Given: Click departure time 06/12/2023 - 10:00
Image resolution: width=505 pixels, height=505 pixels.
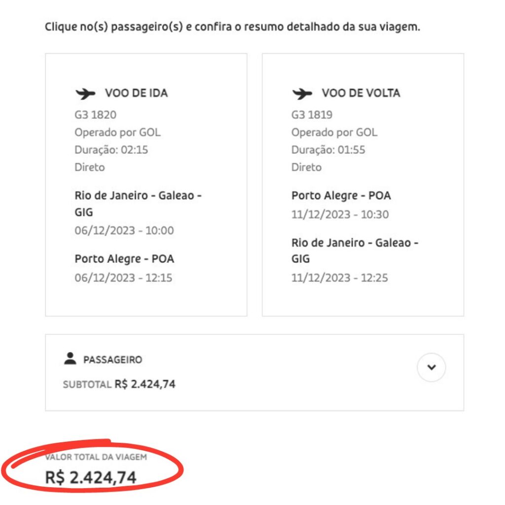Looking at the screenshot, I should 124,231.
